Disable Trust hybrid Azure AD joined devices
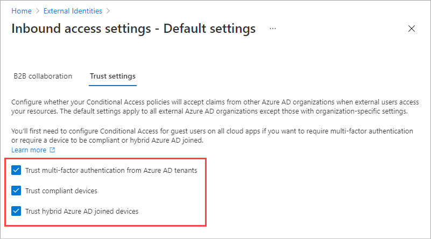 click(16, 211)
